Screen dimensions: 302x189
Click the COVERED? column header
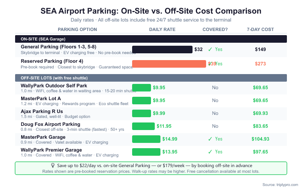[215, 29]
